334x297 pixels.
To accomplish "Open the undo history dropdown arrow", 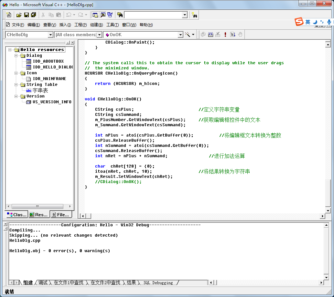I will coord(74,15).
